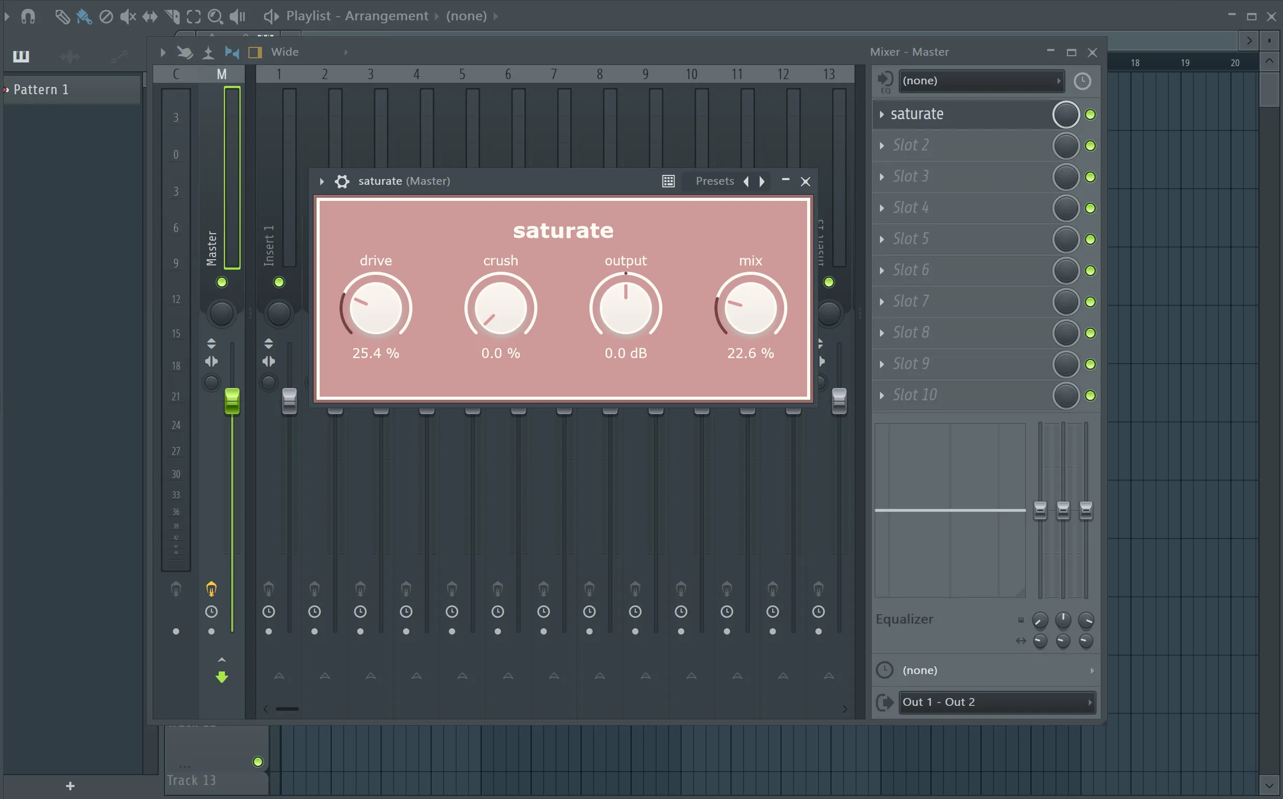Viewport: 1283px width, 799px height.
Task: Toggle the mixer view toggle square icon
Action: [255, 52]
